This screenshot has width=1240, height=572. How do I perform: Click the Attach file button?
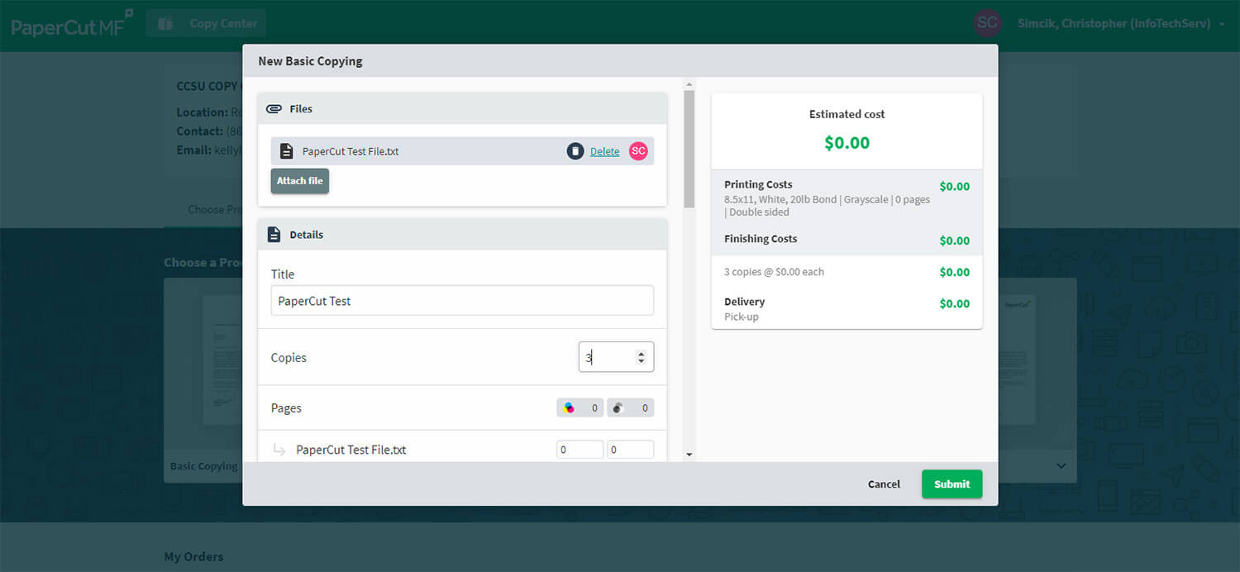coord(300,181)
